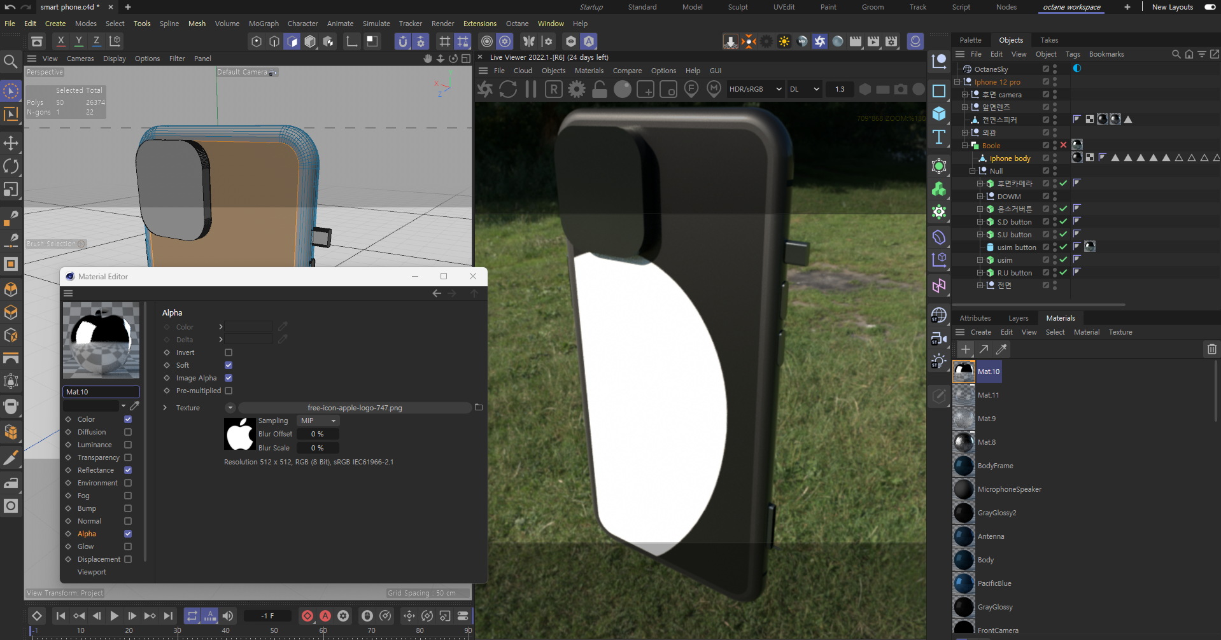1221x640 pixels.
Task: Collapse the Boole object tree
Action: [965, 146]
